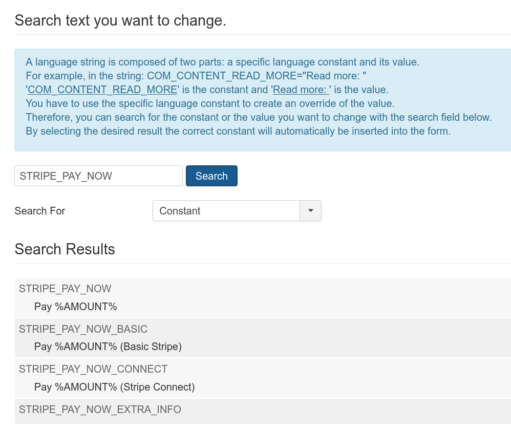Click the first line of the blue info box
The width and height of the screenshot is (511, 432).
click(x=223, y=62)
